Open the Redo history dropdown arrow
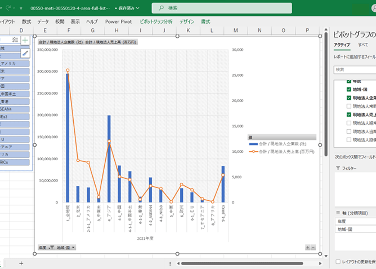 [x=14, y=8]
